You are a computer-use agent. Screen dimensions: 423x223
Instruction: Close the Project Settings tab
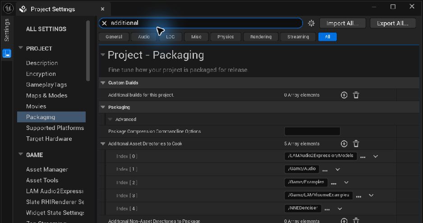pos(102,9)
